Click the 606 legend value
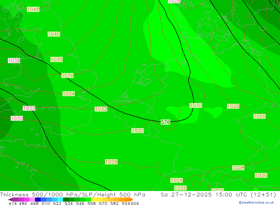Screen dimensions: 280x205 click(x=135, y=203)
